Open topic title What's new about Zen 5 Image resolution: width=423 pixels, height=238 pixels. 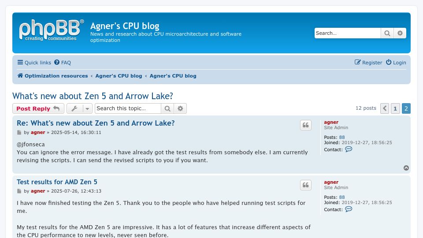pos(93,96)
